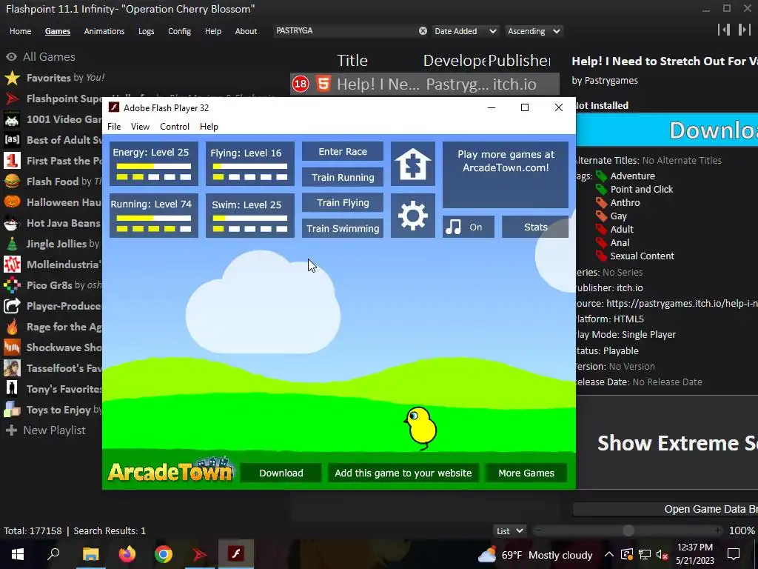Open the shop house icon in game
This screenshot has width=758, height=569.
click(x=413, y=164)
